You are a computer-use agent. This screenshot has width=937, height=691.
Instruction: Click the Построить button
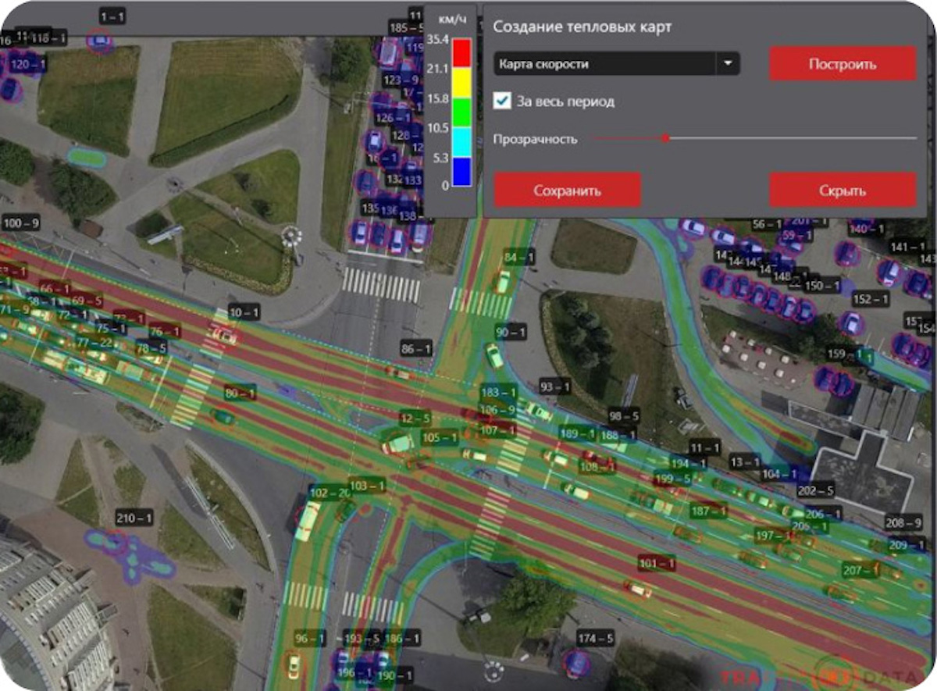(842, 64)
